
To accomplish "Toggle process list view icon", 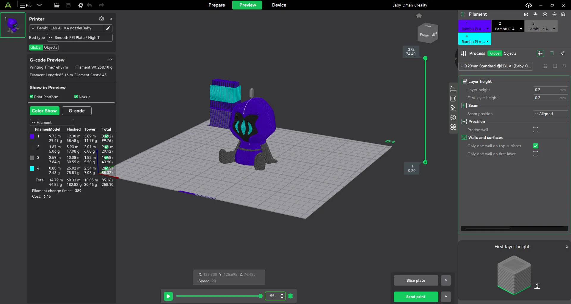I will point(540,53).
